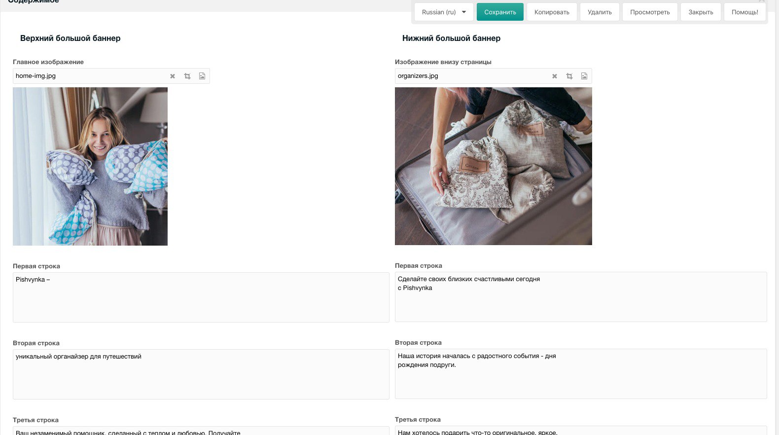Screen dimensions: 779x435
Task: Crop the organizers.jpg bottom image
Action: point(569,76)
